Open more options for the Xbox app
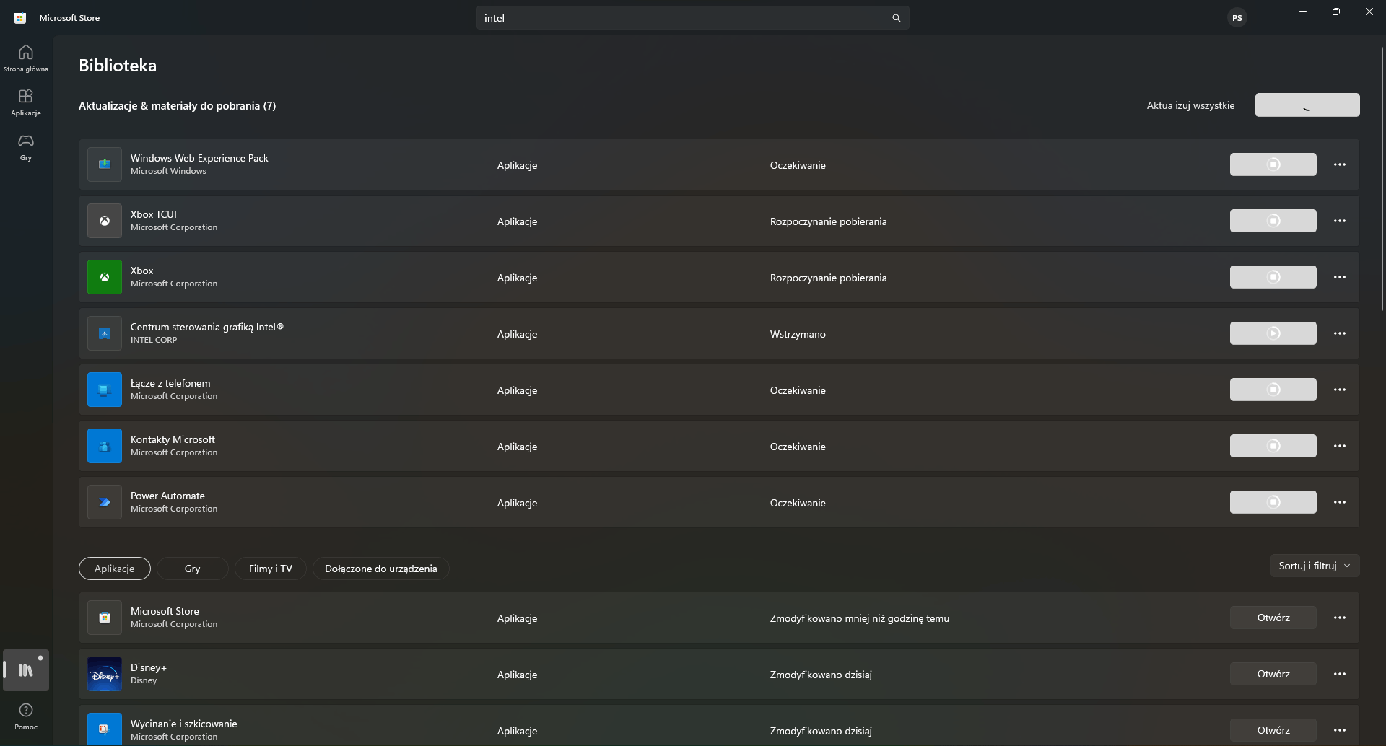This screenshot has height=746, width=1386. (x=1340, y=277)
